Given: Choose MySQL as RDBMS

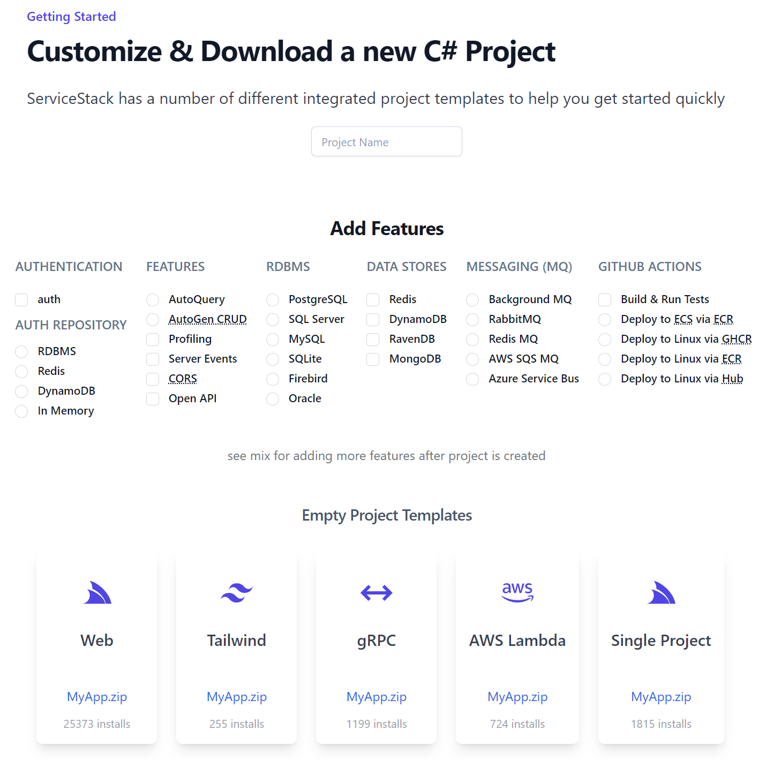Looking at the screenshot, I should pos(273,340).
